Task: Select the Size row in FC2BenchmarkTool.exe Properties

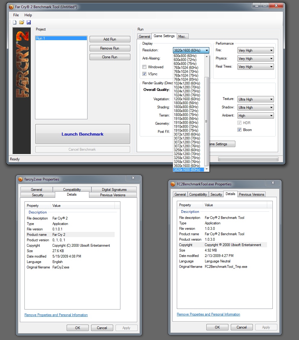Action: pos(223,250)
